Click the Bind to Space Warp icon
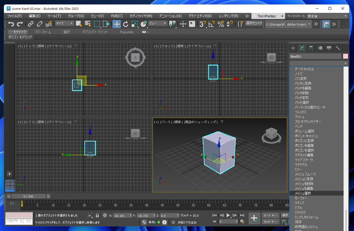354x231 pixels. click(x=49, y=24)
